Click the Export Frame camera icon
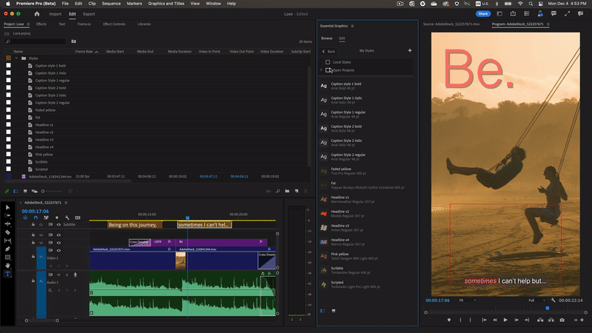This screenshot has height=333, width=592. coord(562,320)
